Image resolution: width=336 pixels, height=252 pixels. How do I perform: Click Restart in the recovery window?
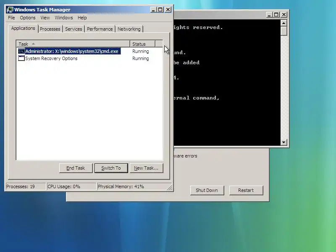[246, 190]
